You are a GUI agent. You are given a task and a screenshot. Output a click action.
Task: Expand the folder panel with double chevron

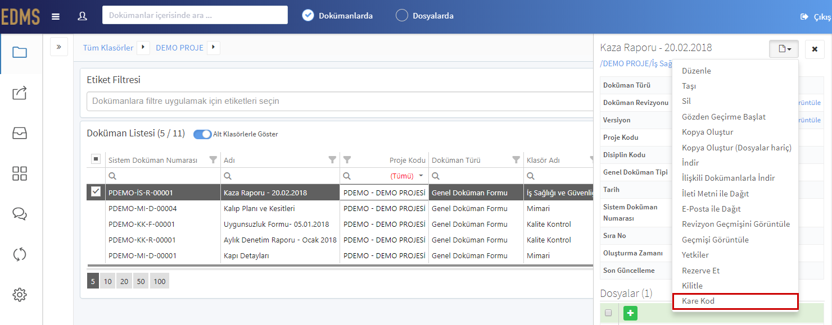click(59, 47)
